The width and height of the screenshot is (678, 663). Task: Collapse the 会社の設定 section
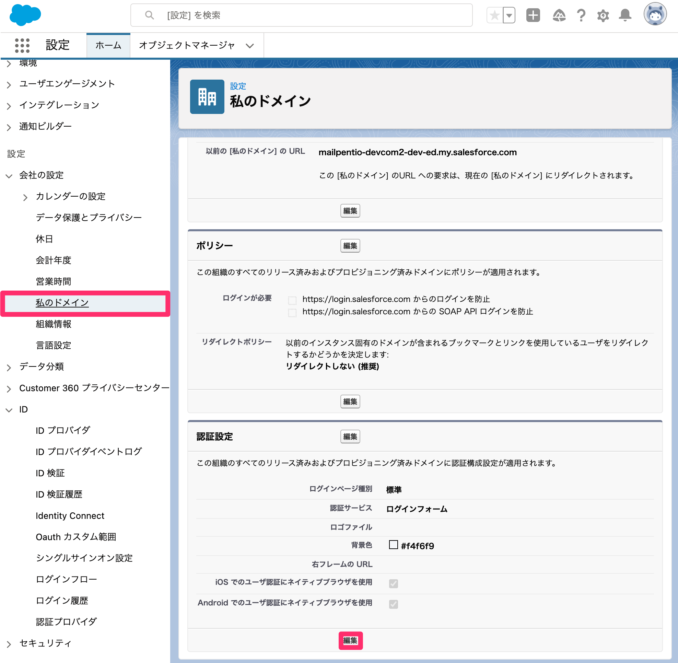[9, 175]
